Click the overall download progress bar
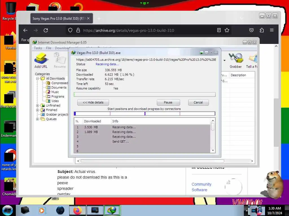289x216 pixels. point(144,94)
